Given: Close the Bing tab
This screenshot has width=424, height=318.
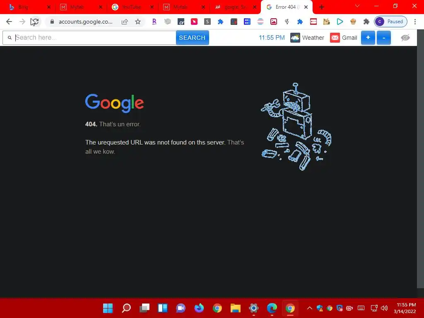Looking at the screenshot, I should [49, 7].
